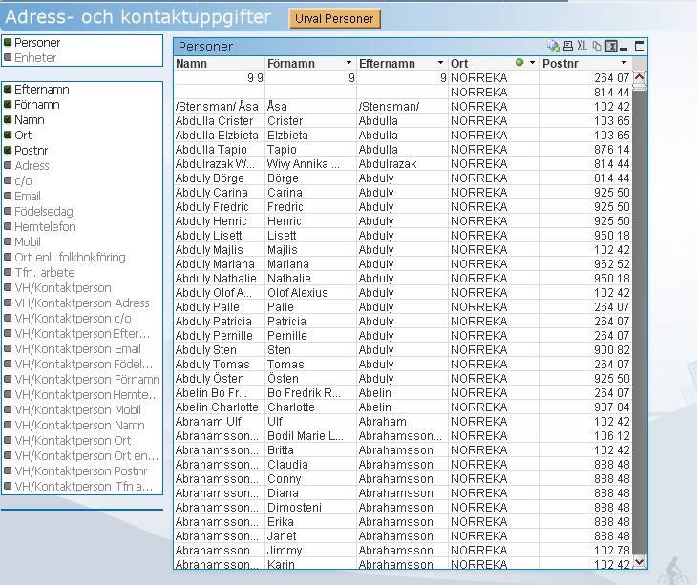The width and height of the screenshot is (697, 585).
Task: Click the Förnamn column header label
Action: [291, 64]
